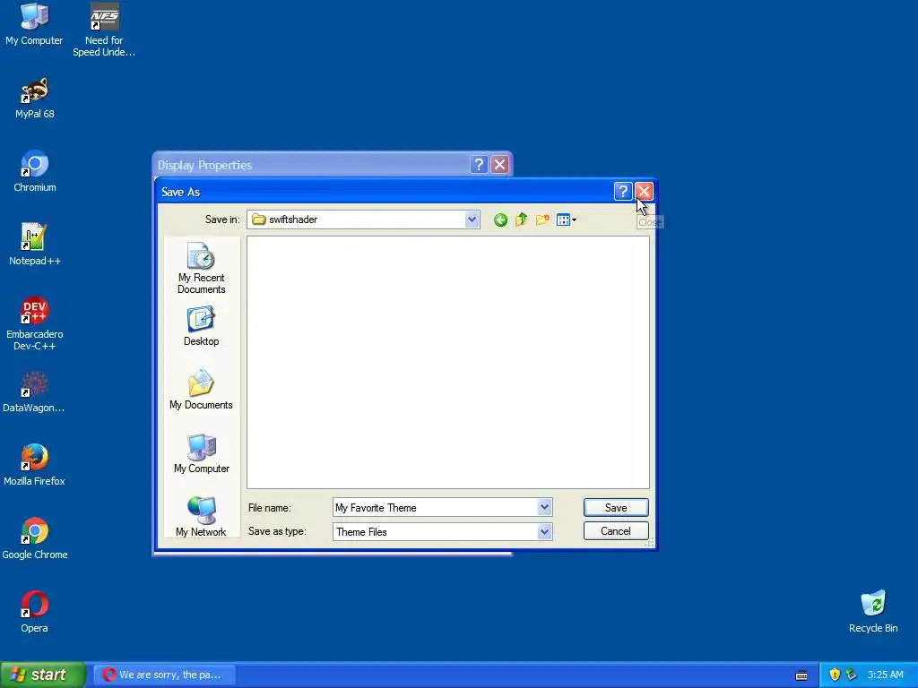This screenshot has height=688, width=918.
Task: Select the Google Chrome desktop shortcut
Action: click(x=35, y=539)
